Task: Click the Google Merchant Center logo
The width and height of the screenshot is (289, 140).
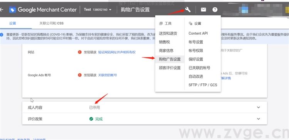Action: click(x=43, y=10)
